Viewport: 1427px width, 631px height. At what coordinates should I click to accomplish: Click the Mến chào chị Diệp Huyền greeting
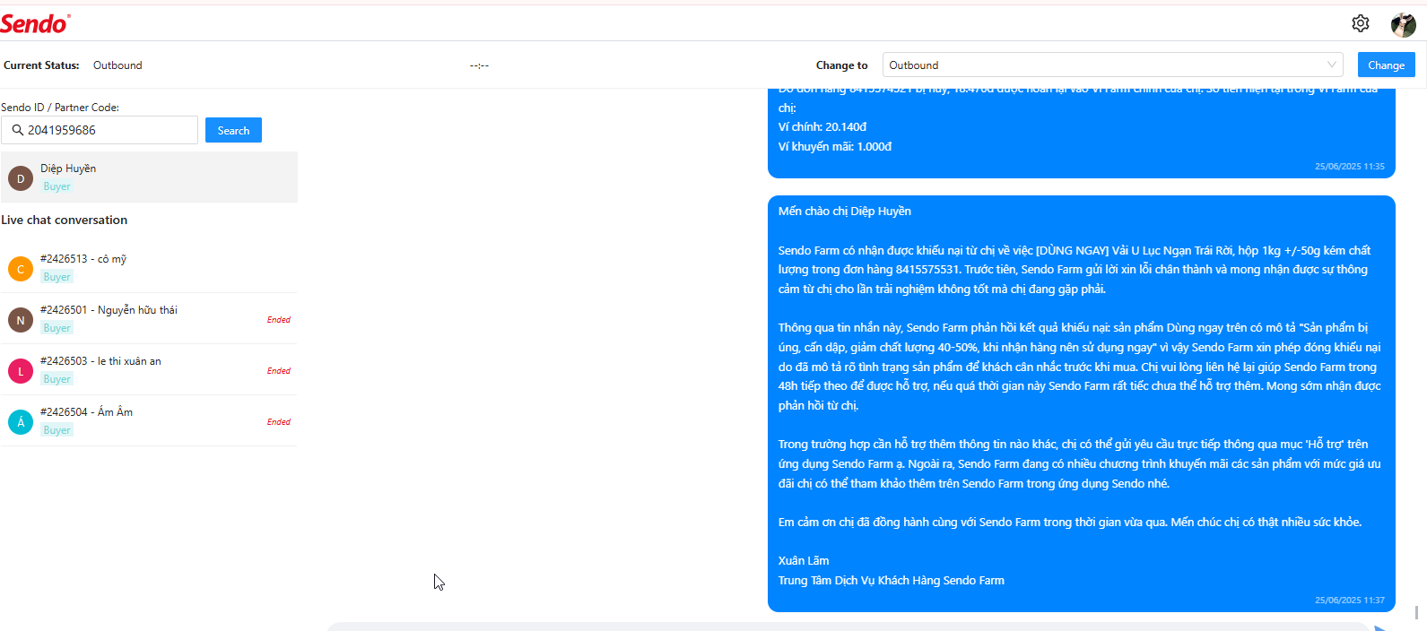pyautogui.click(x=845, y=212)
